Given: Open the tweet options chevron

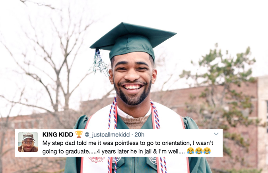Looking at the screenshot, I should 216,134.
